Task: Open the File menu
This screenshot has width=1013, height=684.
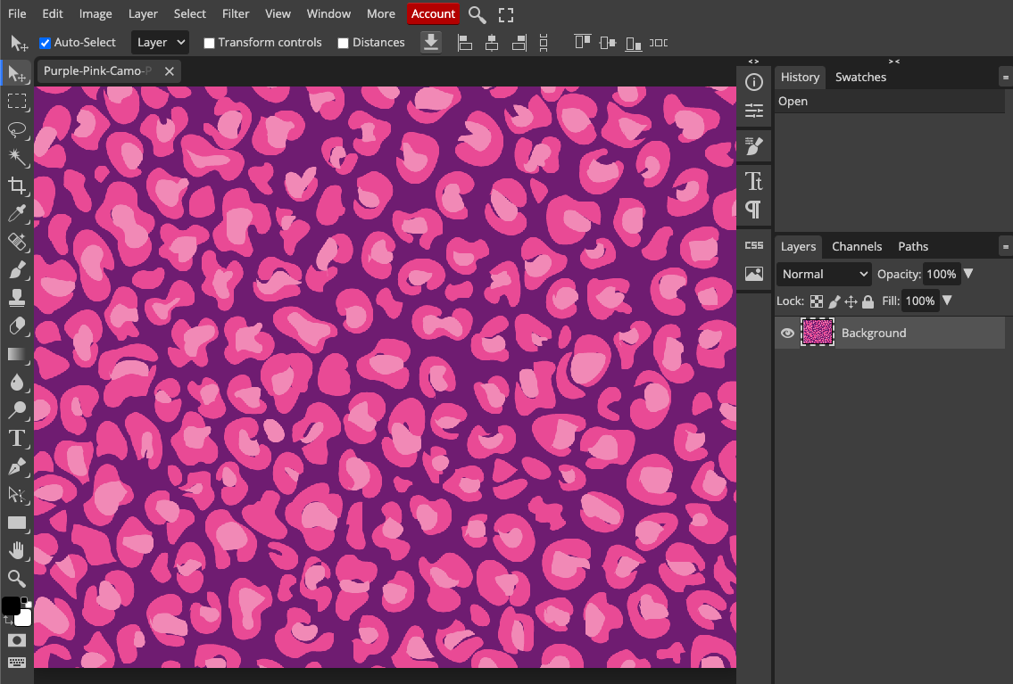Action: coord(18,13)
